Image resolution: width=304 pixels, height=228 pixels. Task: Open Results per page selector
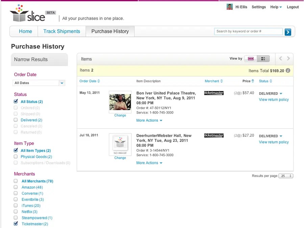pos(286,176)
